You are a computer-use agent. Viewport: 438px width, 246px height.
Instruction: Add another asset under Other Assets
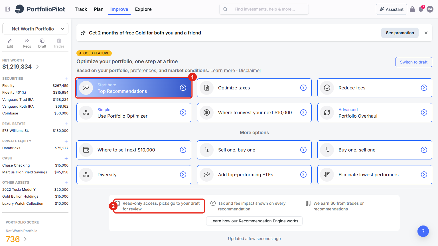(x=66, y=183)
